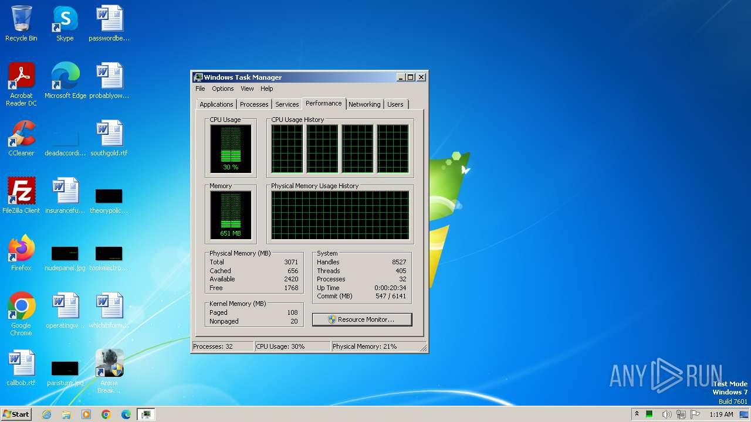This screenshot has width=751, height=422.
Task: Click the Available memory value 2420
Action: (291, 279)
